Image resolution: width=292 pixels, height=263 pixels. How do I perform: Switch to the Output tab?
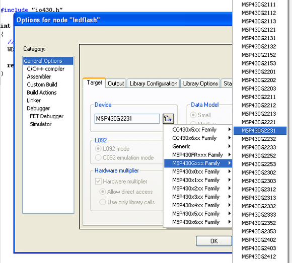click(x=116, y=83)
